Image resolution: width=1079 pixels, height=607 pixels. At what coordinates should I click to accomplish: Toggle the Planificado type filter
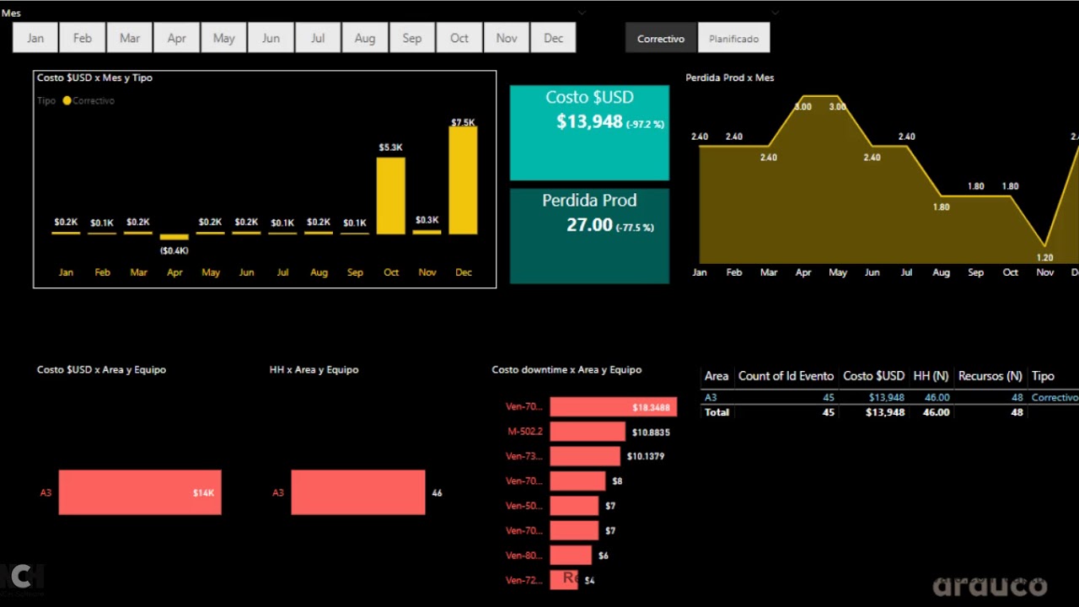[x=733, y=38]
